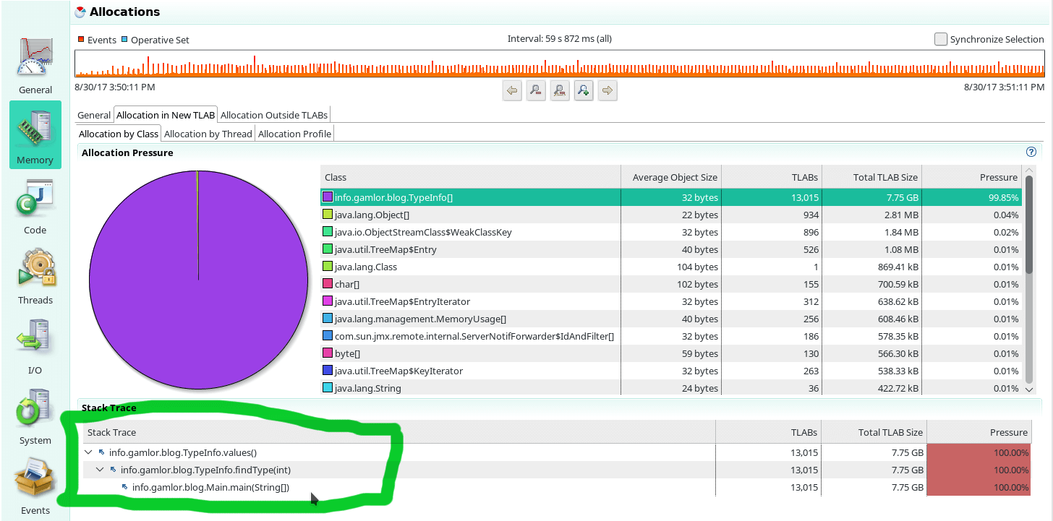
Task: Click the Events legend label
Action: point(102,40)
